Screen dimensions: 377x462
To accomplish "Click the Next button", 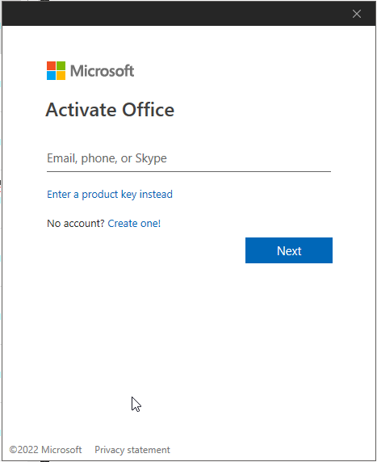I will coord(289,250).
